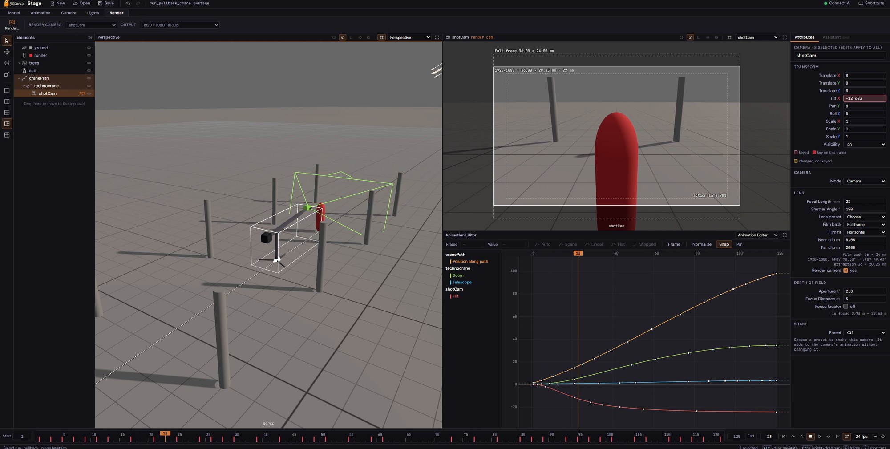Toggle Snap in Animation Editor
The width and height of the screenshot is (890, 449).
tap(724, 244)
